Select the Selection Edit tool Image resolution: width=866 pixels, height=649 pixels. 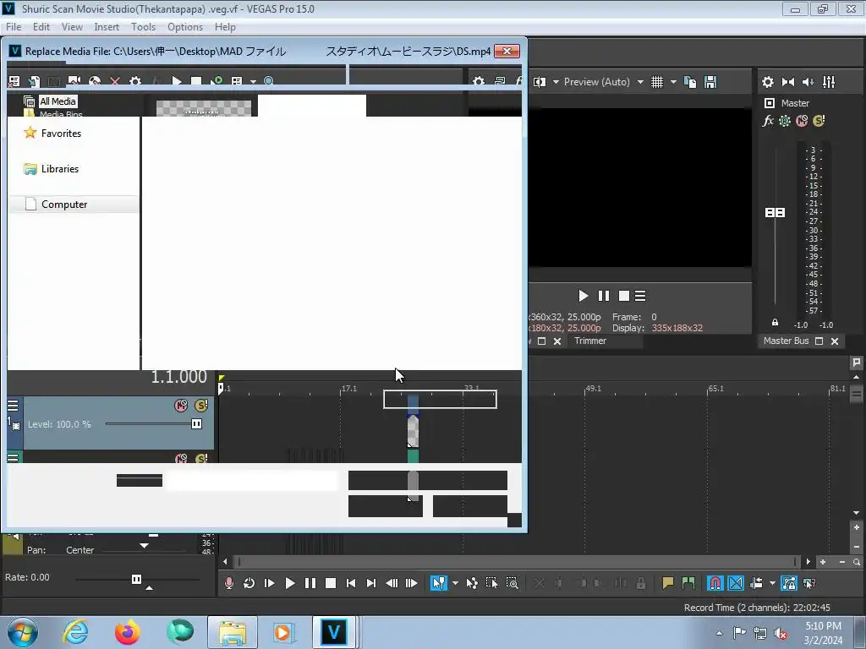tap(491, 583)
